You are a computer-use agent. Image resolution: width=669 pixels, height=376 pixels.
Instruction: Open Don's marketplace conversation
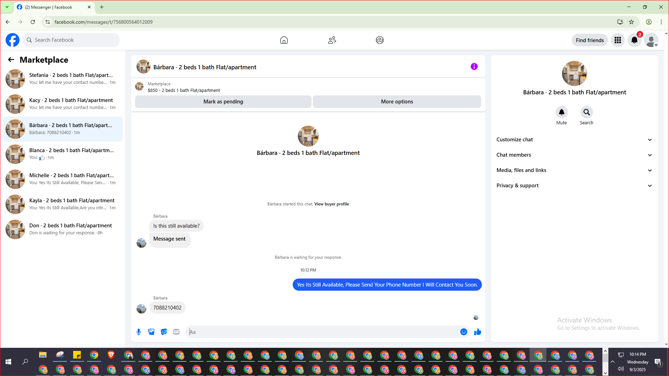click(x=63, y=229)
